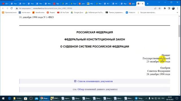This screenshot has width=181, height=101.
Task: Open the calendar app on the taskbar
Action: coord(25,98)
